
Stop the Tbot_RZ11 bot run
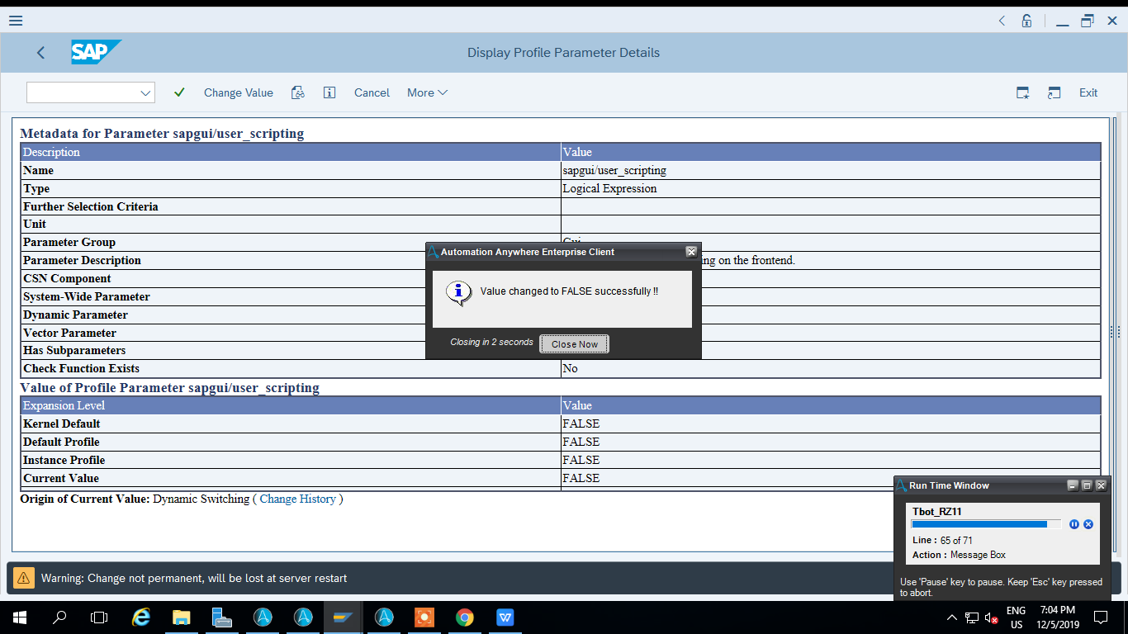point(1088,524)
